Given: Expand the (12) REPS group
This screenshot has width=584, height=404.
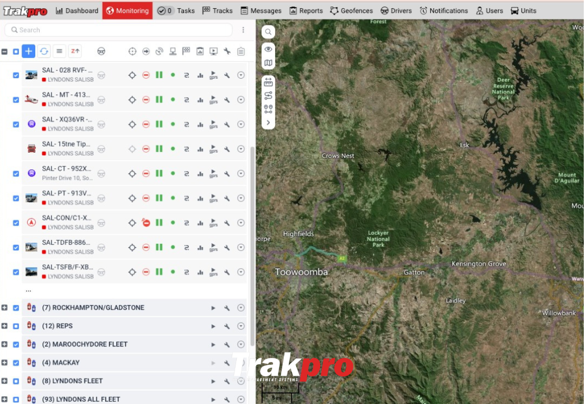Looking at the screenshot, I should [x=4, y=326].
